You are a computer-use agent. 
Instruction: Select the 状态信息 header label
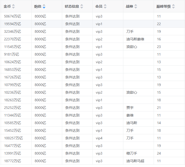click(x=72, y=6)
